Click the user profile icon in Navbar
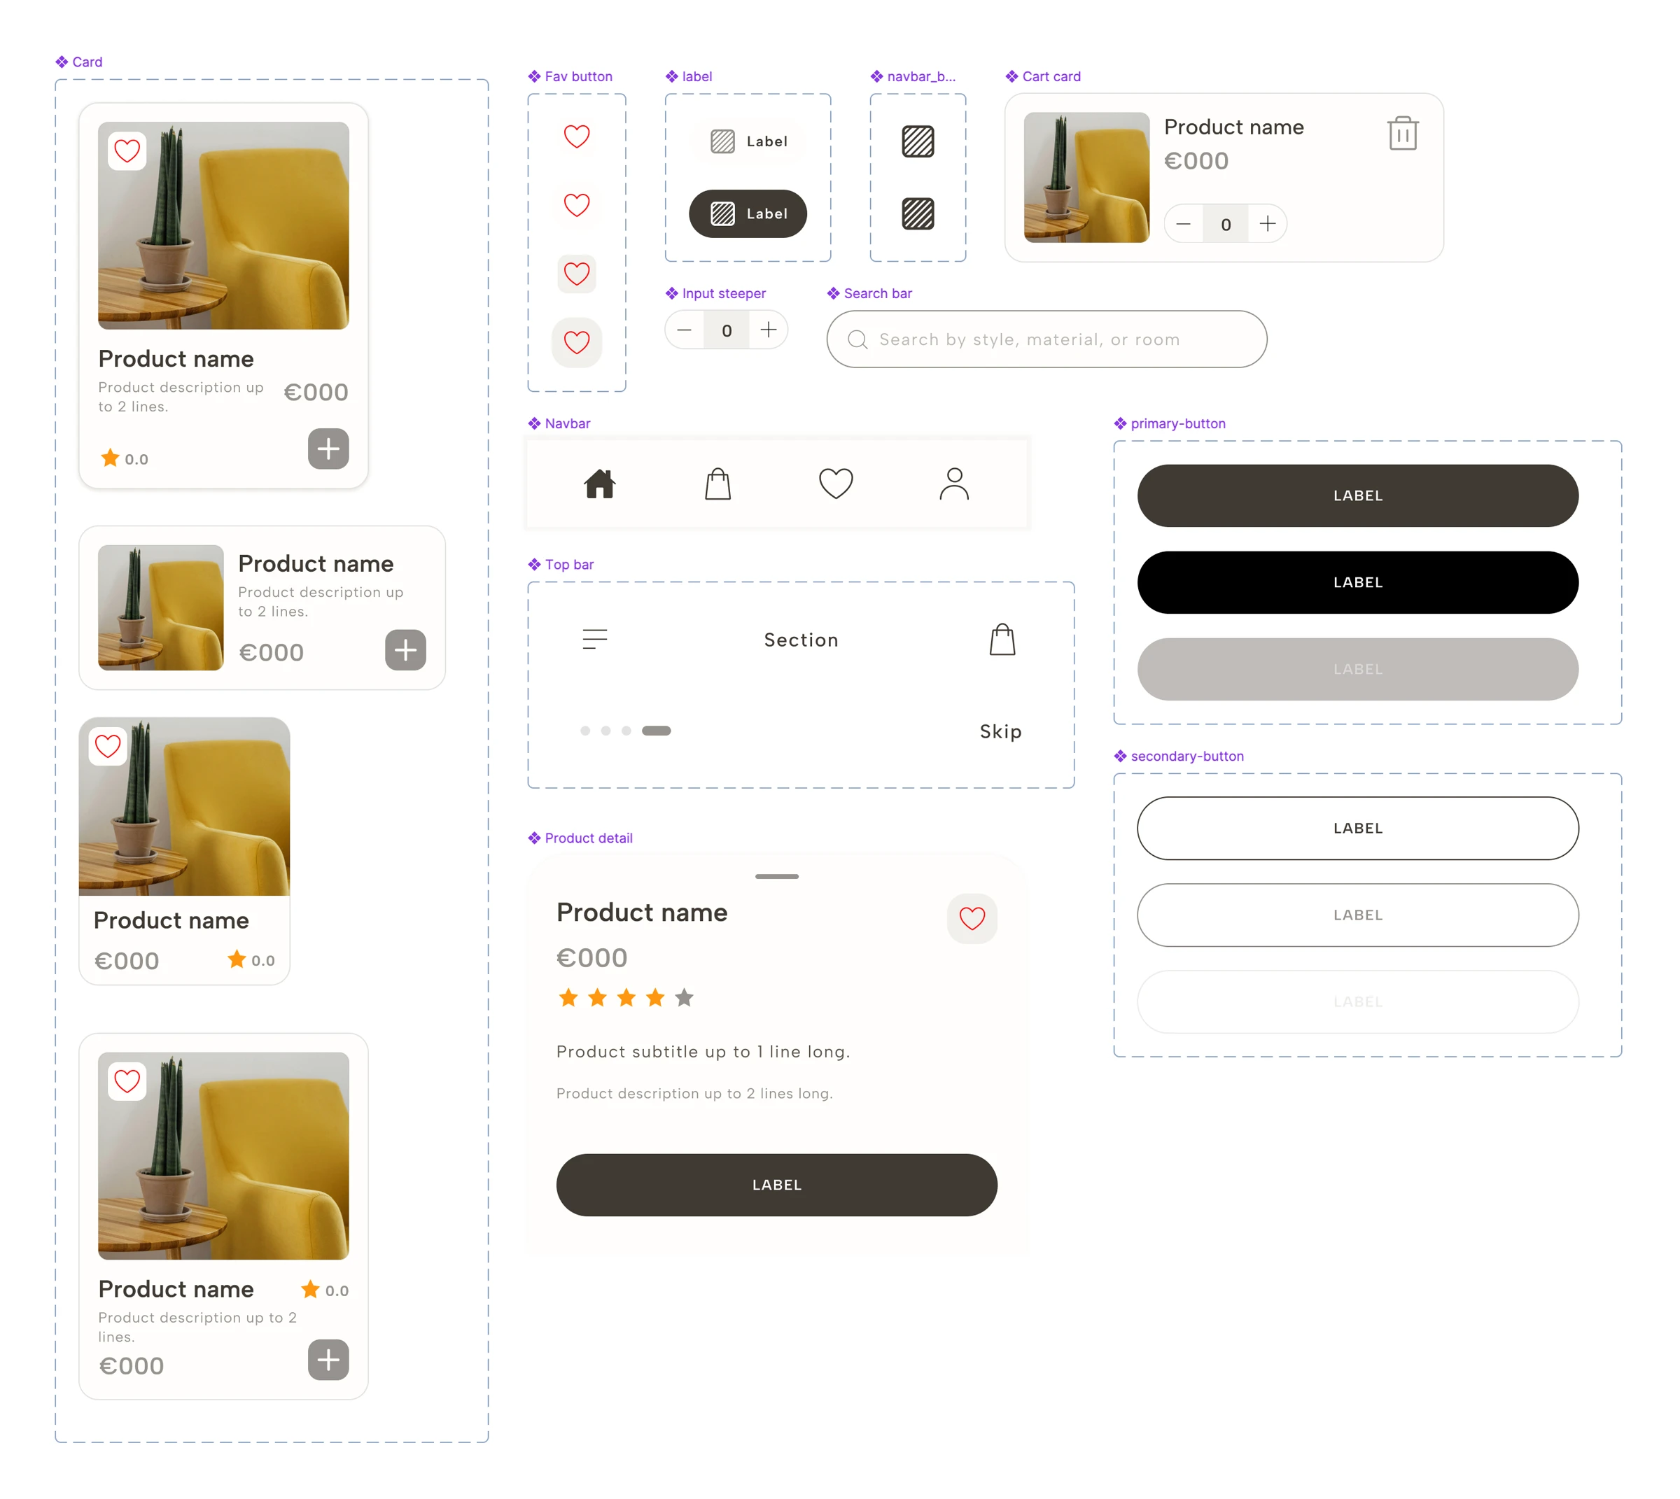Image resolution: width=1680 pixels, height=1499 pixels. 953,484
